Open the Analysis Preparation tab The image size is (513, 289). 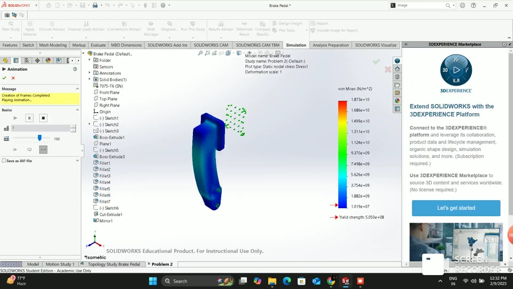pos(330,45)
